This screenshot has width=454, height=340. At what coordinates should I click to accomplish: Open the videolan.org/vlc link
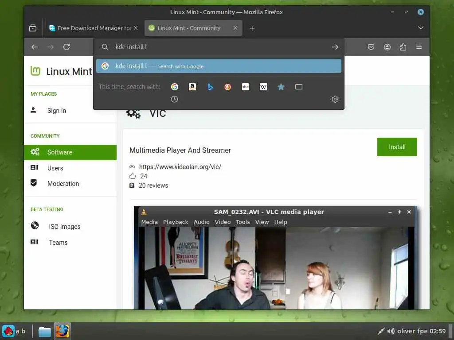[180, 167]
